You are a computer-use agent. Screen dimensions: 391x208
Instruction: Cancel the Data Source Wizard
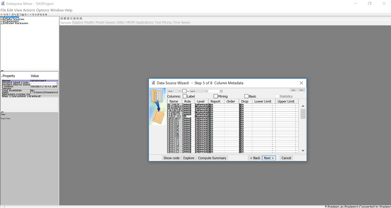286,158
